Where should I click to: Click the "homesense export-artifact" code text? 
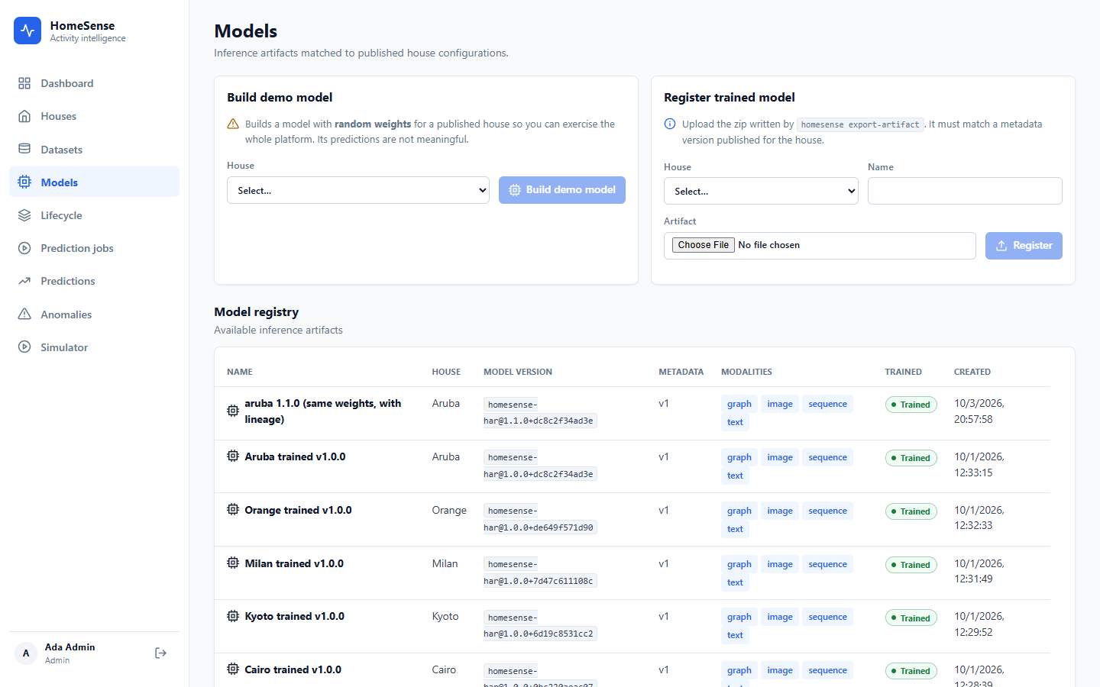coord(860,124)
